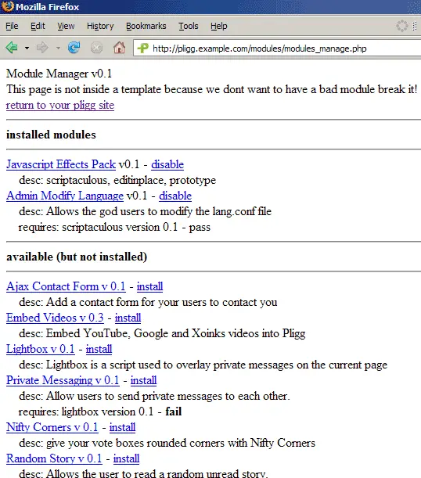This screenshot has height=478, width=421.
Task: Click the 'installed modules' heading
Action: [x=51, y=135]
